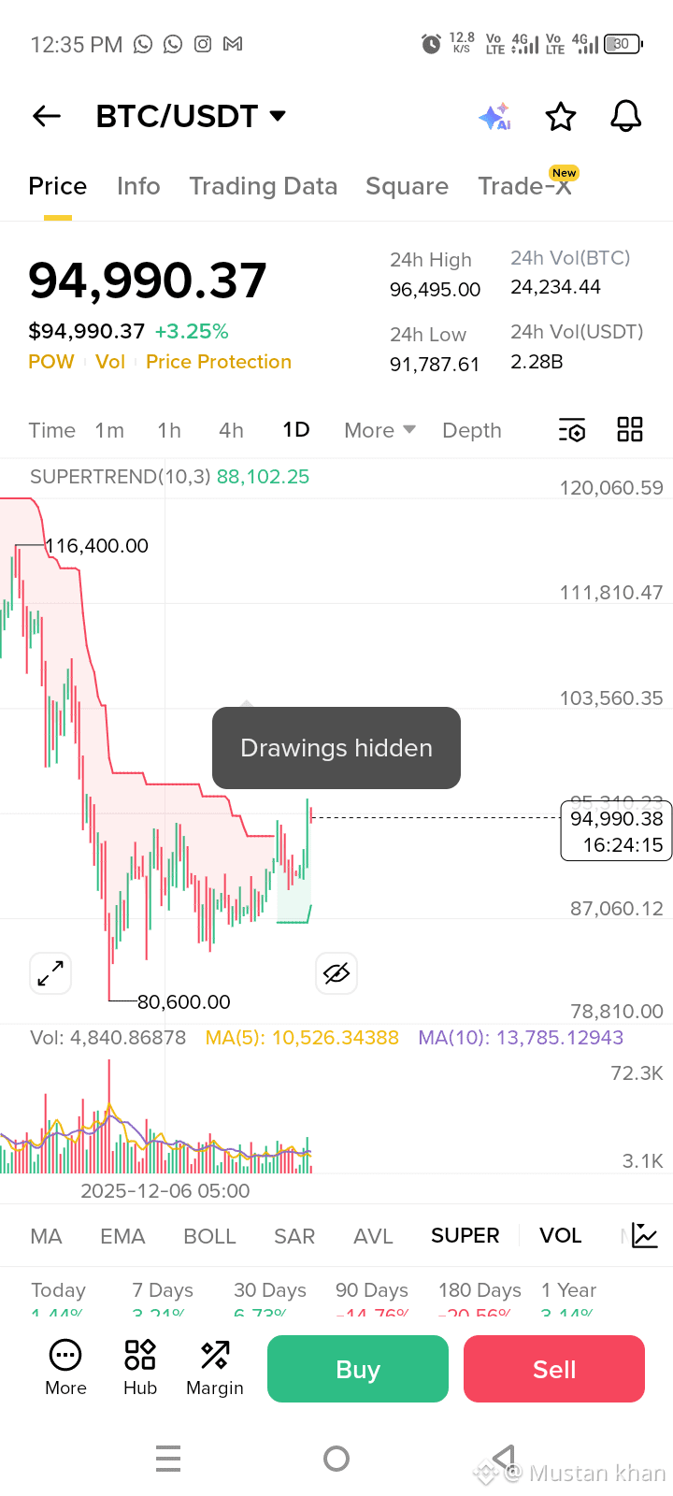This screenshot has height=1496, width=673.
Task: Switch to the Trading Data tab
Action: point(264,186)
